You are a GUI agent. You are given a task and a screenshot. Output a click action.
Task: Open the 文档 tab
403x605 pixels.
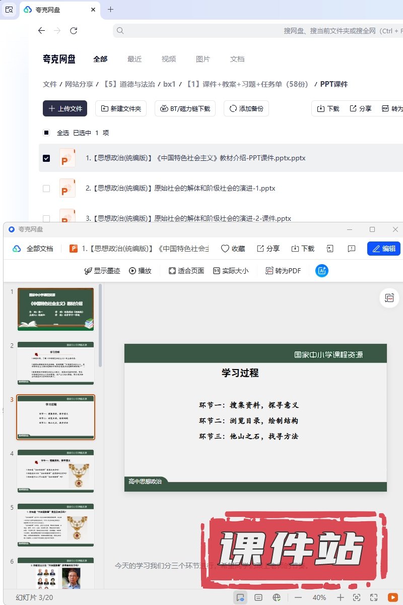tap(237, 59)
